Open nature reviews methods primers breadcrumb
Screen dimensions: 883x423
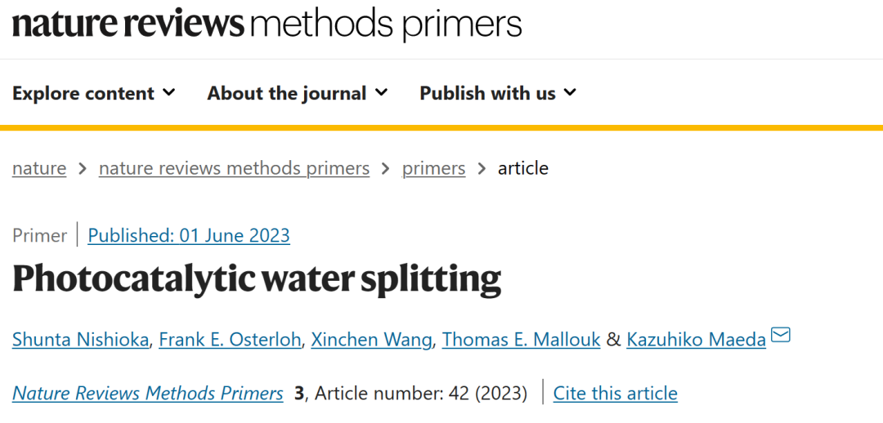[235, 168]
